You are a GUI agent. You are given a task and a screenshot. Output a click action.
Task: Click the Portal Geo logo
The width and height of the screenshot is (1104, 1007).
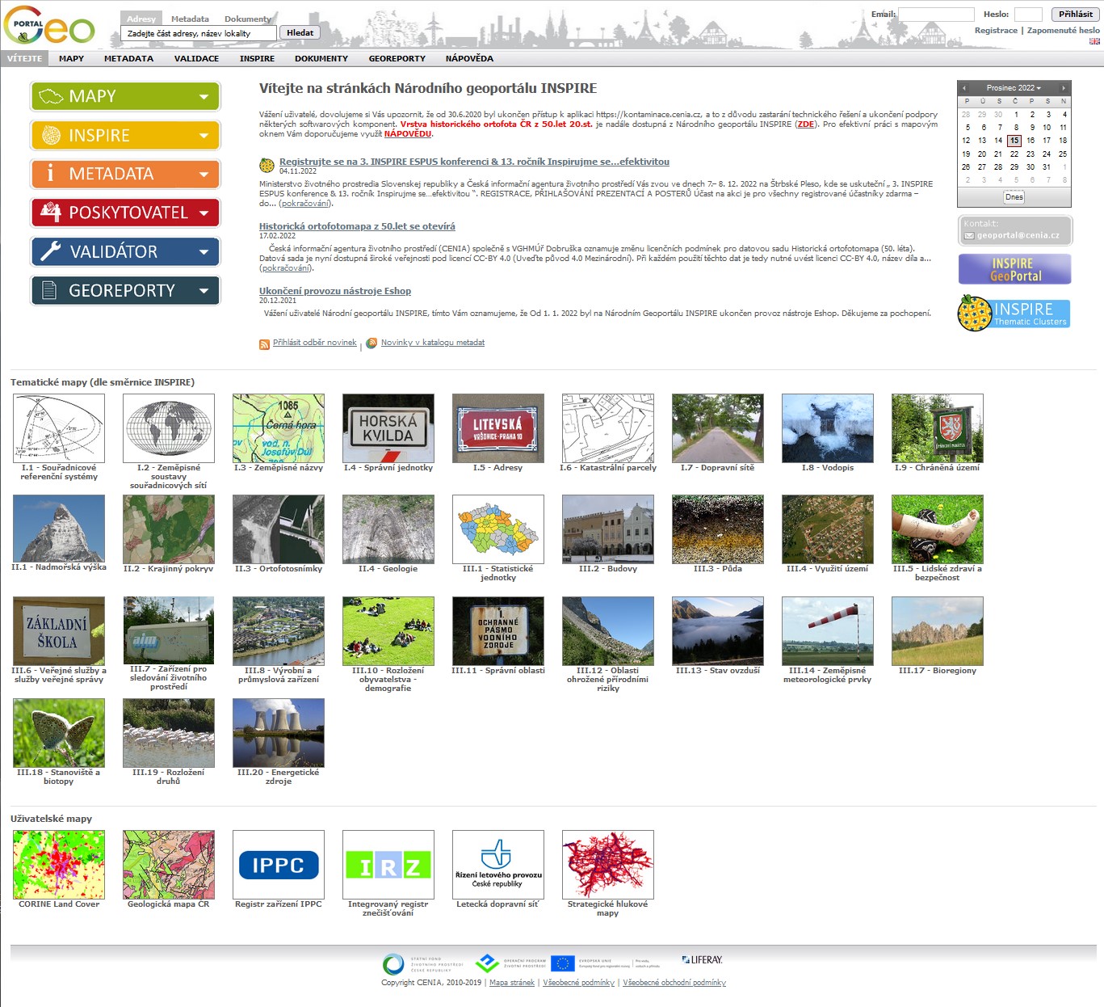(48, 27)
